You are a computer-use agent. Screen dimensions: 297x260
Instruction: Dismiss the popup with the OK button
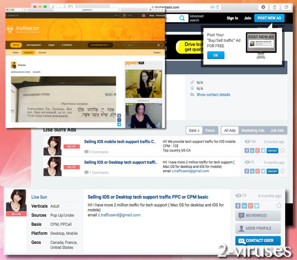216,55
